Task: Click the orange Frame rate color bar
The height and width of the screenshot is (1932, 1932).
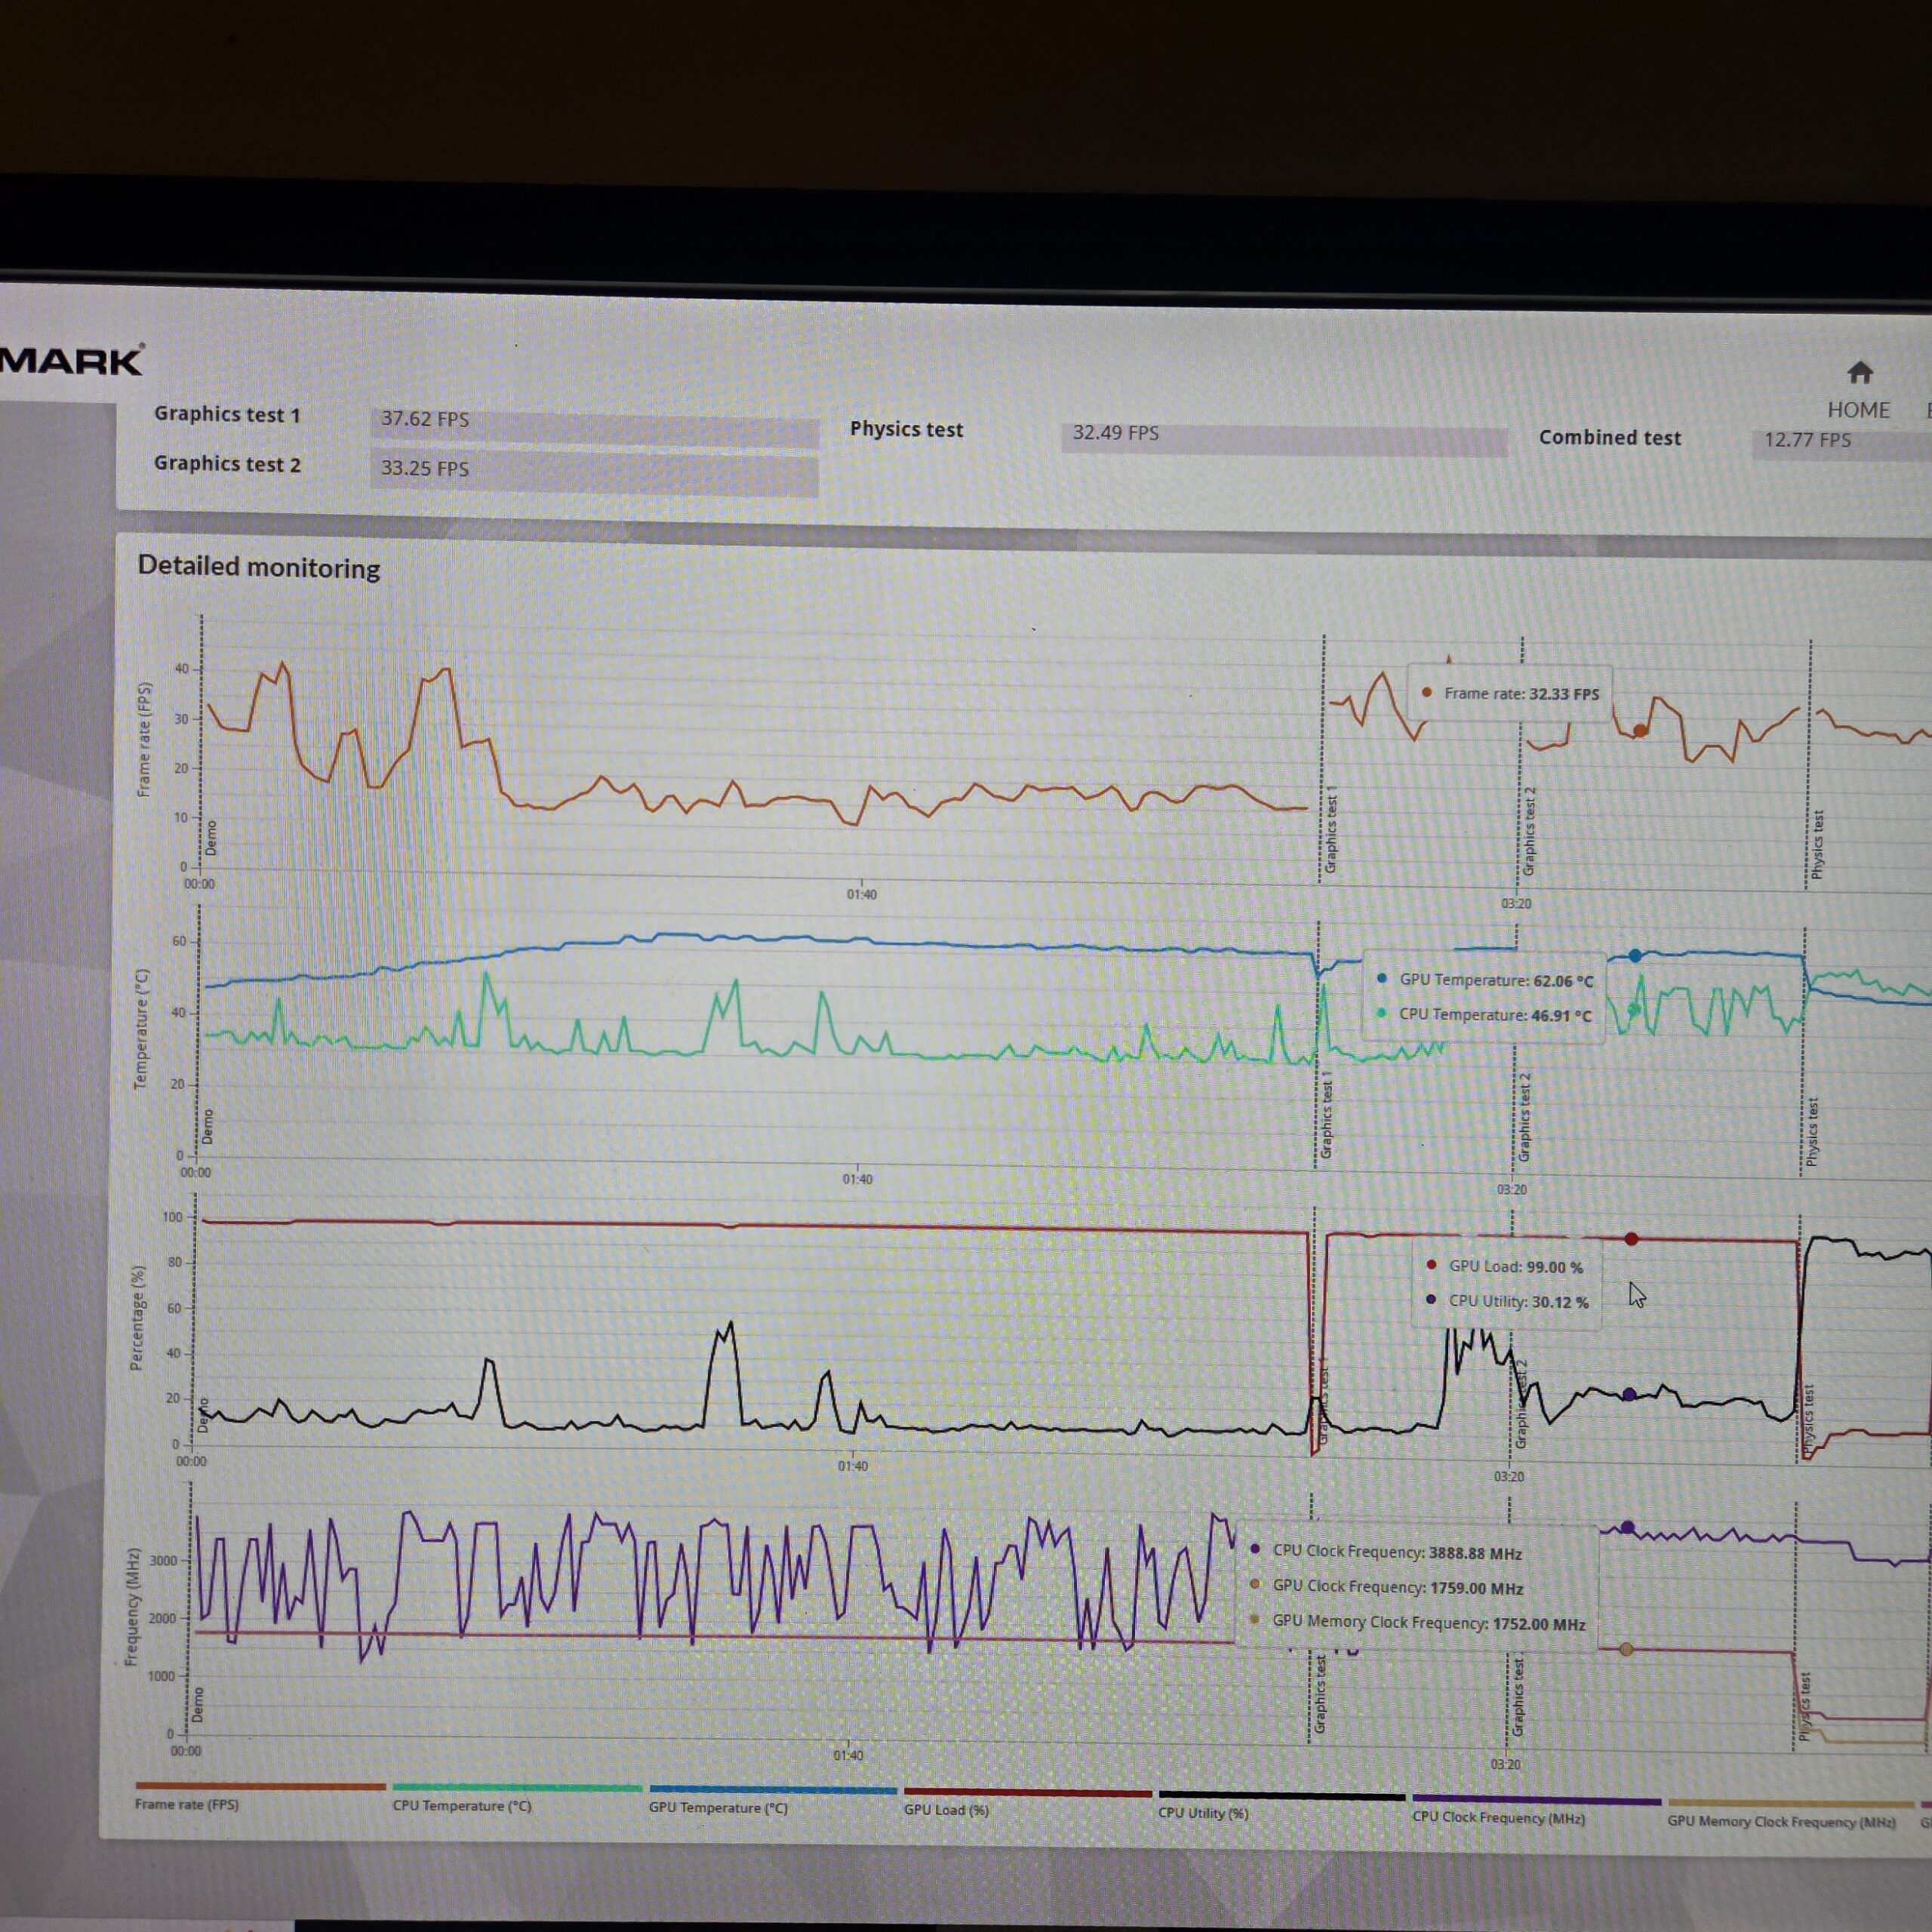Action: pos(260,1786)
